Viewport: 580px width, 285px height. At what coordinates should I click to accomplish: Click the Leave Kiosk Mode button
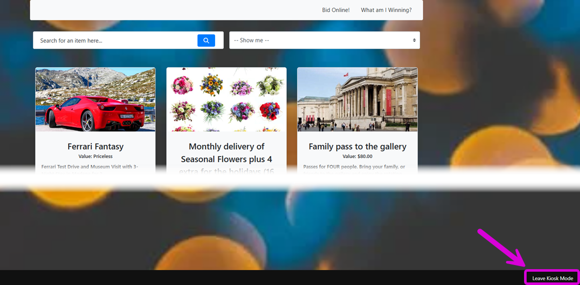point(552,278)
